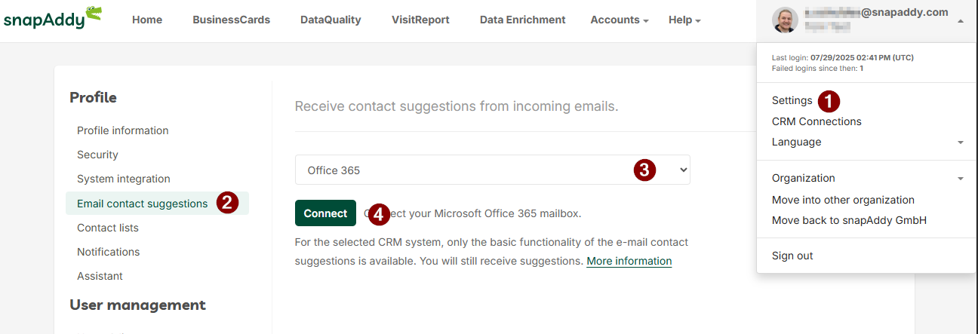The height and width of the screenshot is (334, 978).
Task: Open Profile information in the sidebar
Action: pyautogui.click(x=123, y=130)
